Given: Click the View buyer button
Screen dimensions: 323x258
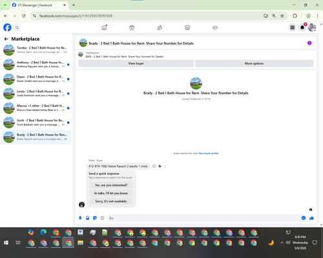Looking at the screenshot, I should [x=136, y=63].
